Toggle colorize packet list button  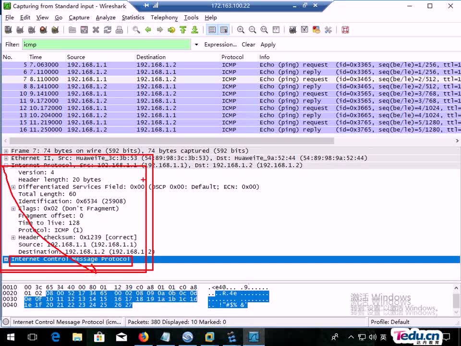[212, 30]
